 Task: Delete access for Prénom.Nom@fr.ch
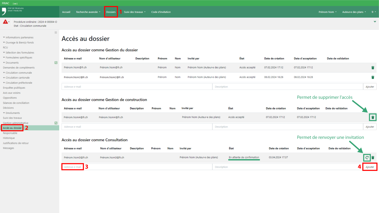373,68
